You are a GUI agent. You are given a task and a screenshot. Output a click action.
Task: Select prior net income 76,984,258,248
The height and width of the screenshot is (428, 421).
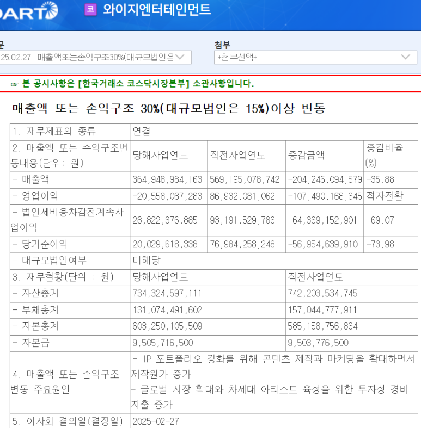[242, 244]
